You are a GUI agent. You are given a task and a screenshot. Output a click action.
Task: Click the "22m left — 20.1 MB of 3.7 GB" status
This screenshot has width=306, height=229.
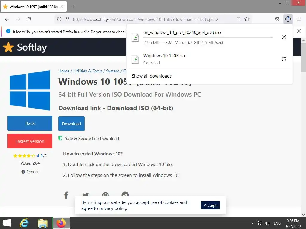click(x=183, y=42)
